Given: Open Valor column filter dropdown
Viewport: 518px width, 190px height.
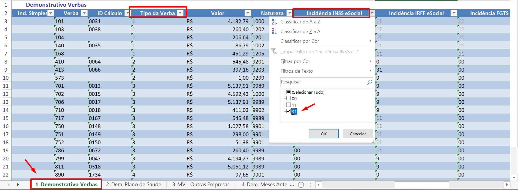Looking at the screenshot, I should pyautogui.click(x=248, y=13).
